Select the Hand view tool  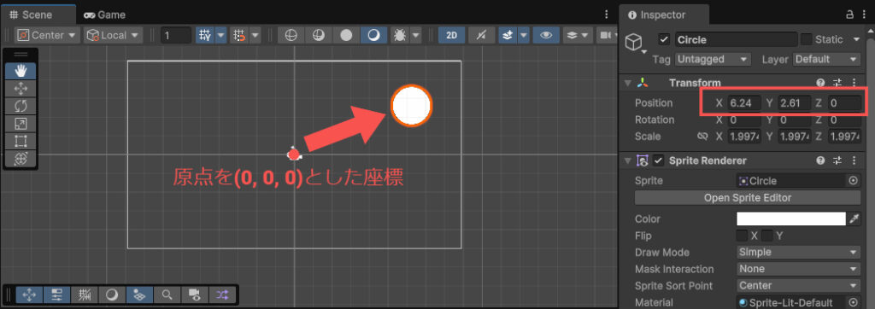(21, 71)
